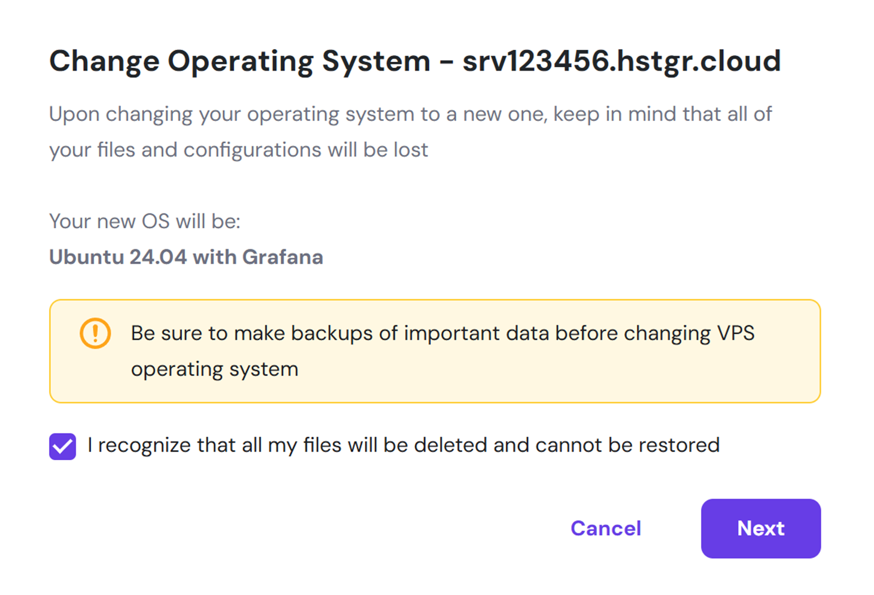
Task: Select the circular alert icon in the backup notice
Action: click(95, 334)
